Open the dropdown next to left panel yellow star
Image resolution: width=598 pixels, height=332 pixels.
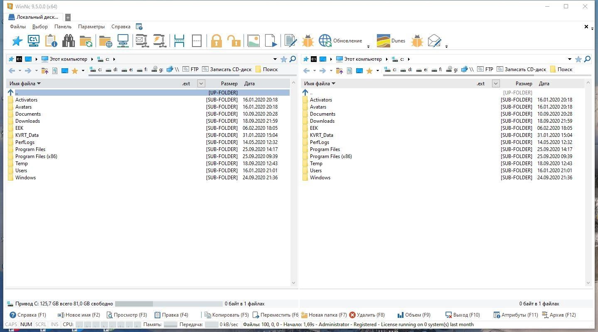[83, 71]
